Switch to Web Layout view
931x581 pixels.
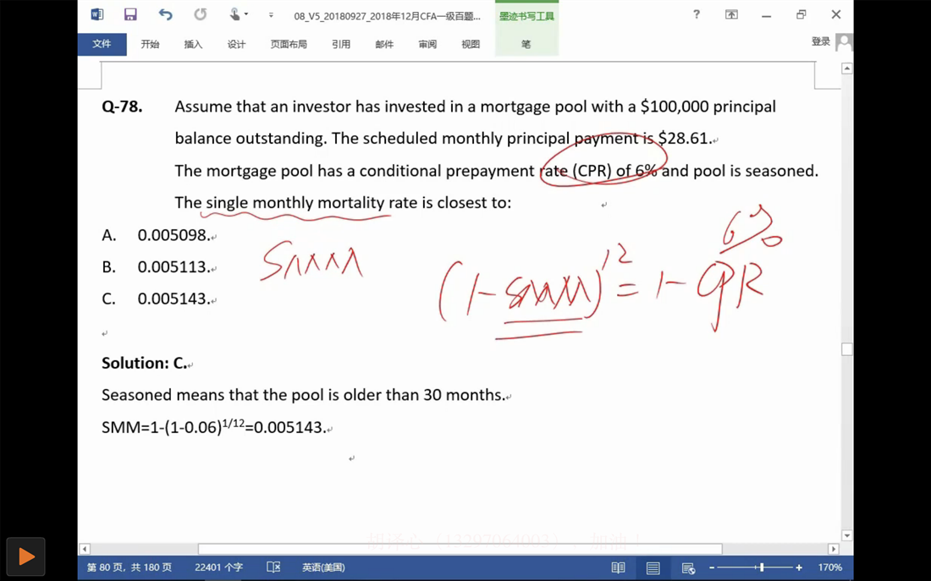click(688, 568)
